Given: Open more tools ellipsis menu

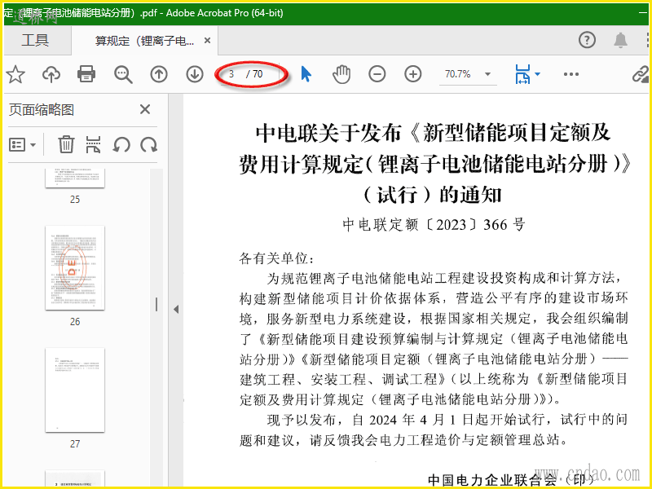Looking at the screenshot, I should pyautogui.click(x=571, y=74).
